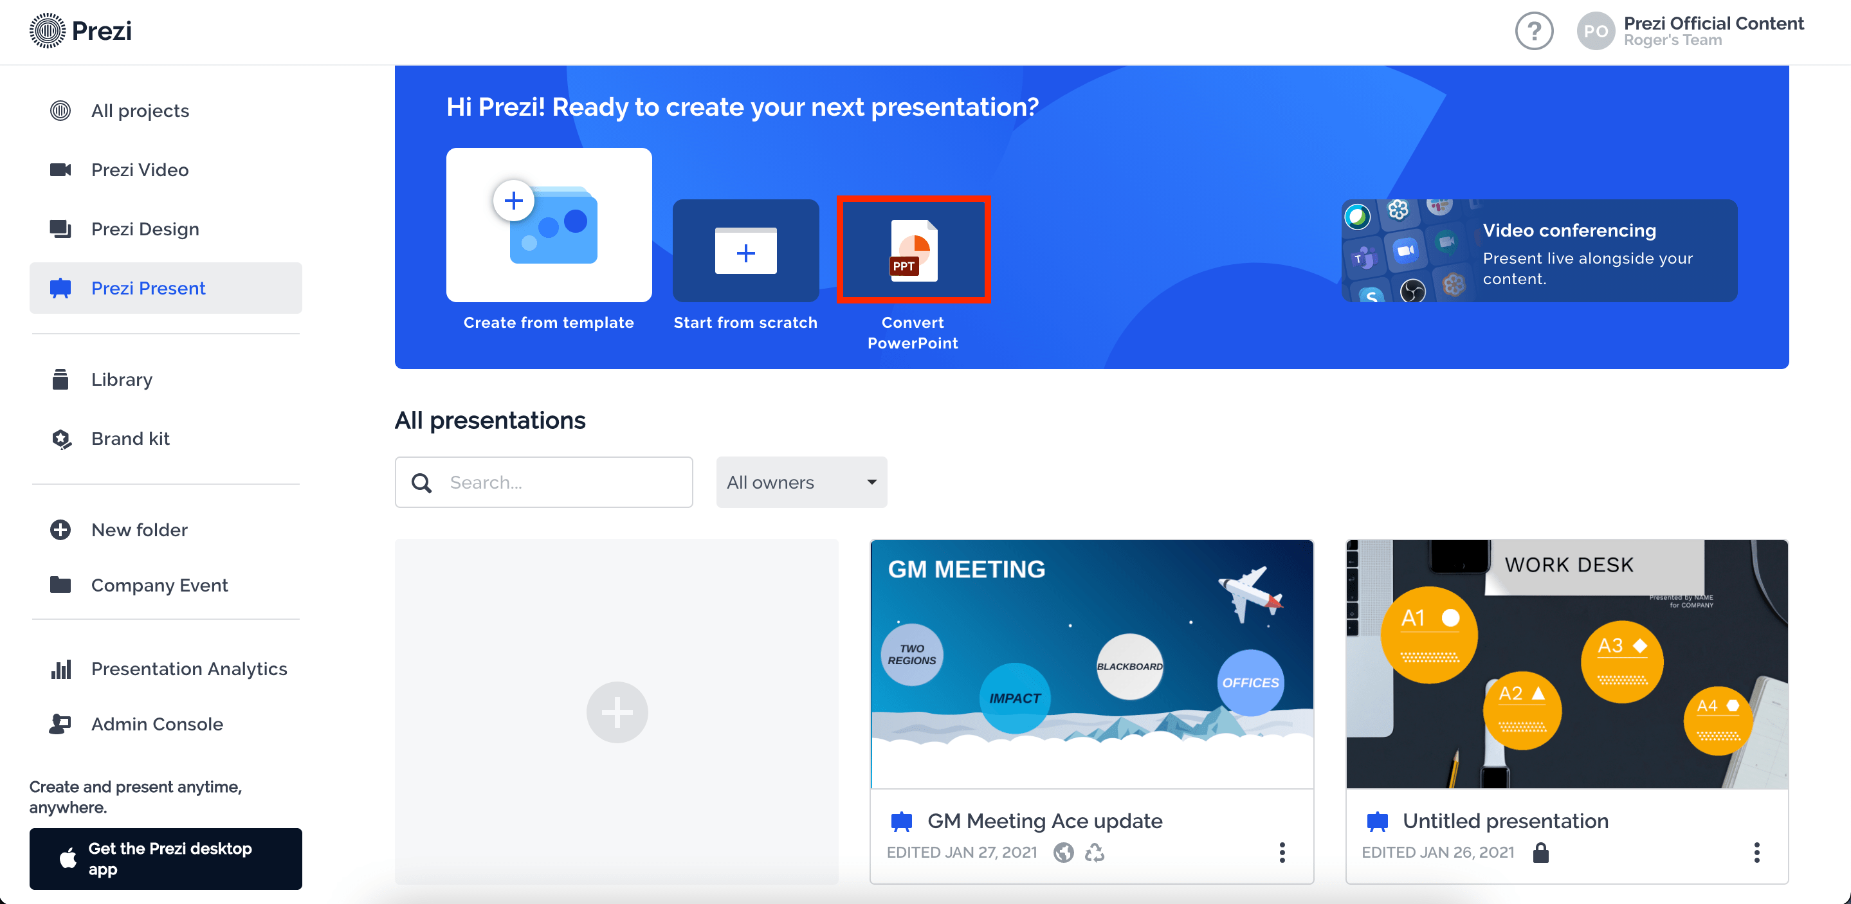Select the Prezi Video sidebar icon
Viewport: 1851px width, 904px height.
61,170
